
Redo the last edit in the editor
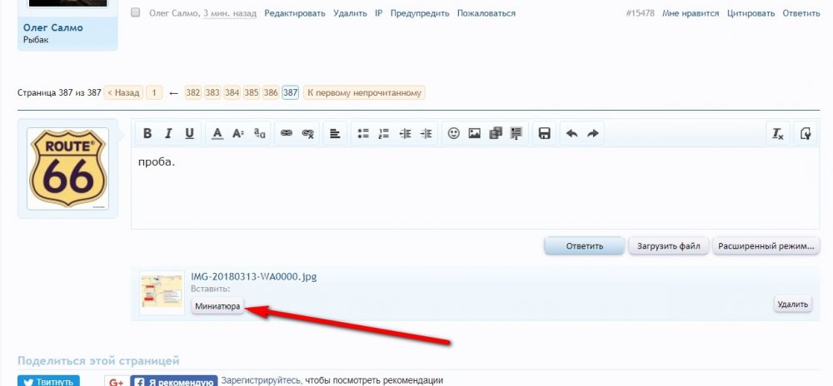593,134
